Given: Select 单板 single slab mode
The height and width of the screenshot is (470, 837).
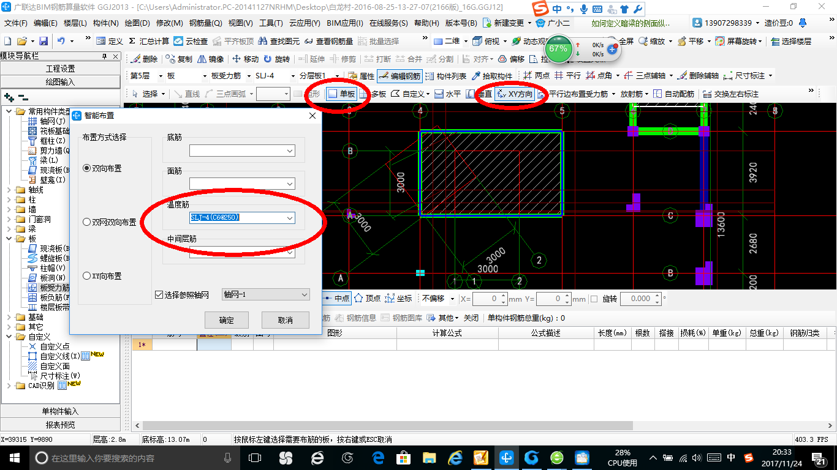Looking at the screenshot, I should [x=342, y=94].
